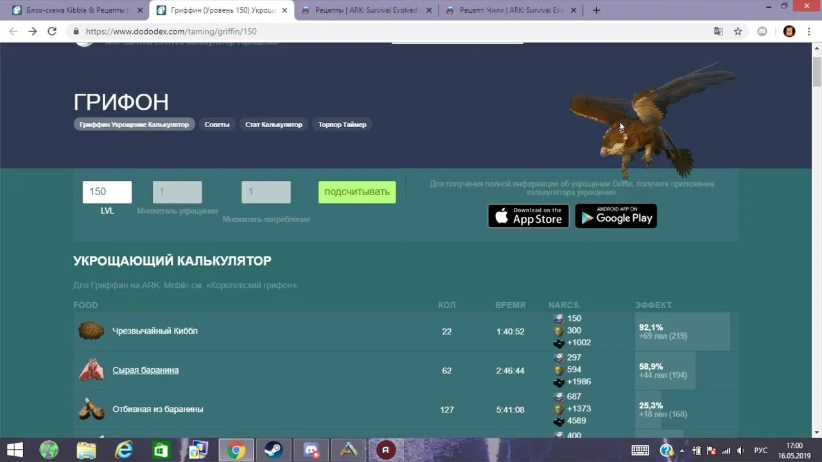
Task: Click narcotic icon next to 687
Action: [559, 397]
